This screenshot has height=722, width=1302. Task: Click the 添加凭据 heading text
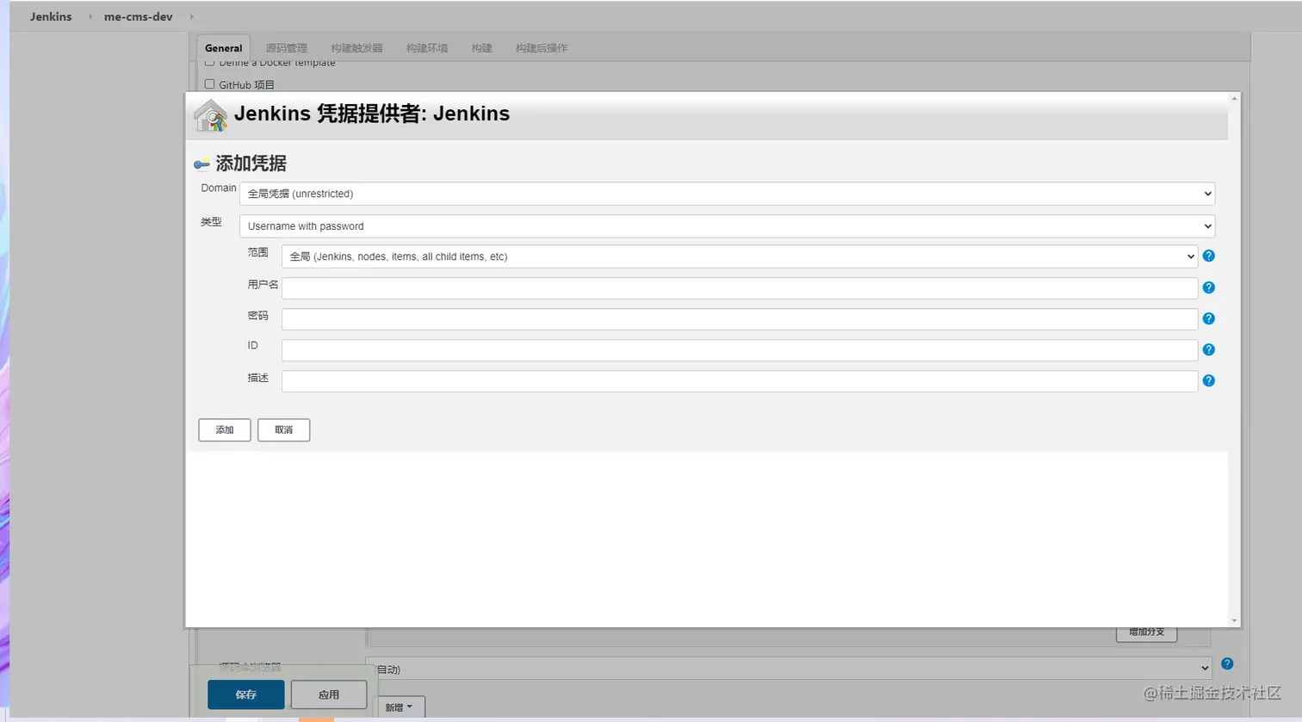(x=251, y=164)
